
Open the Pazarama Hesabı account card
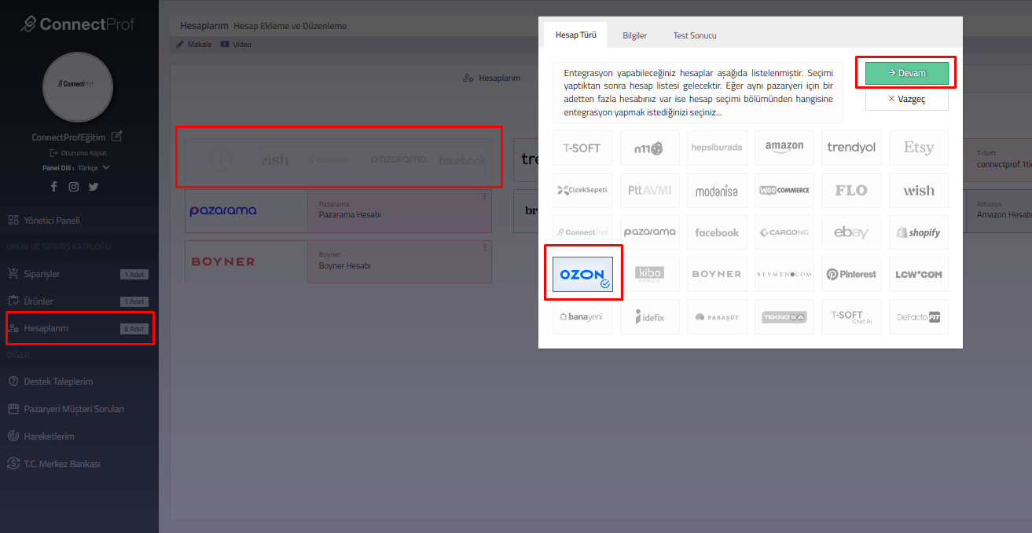click(338, 211)
